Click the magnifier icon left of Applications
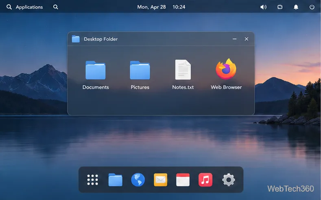321x200 pixels. (9, 7)
